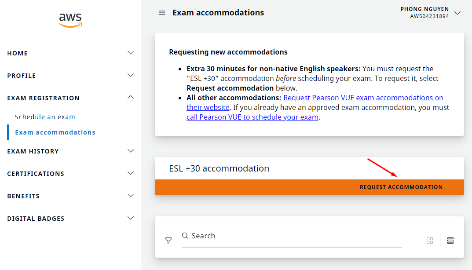Screen dimensions: 472x270
Task: Open Request Pearson VUE exam accommodations link
Action: tap(363, 98)
